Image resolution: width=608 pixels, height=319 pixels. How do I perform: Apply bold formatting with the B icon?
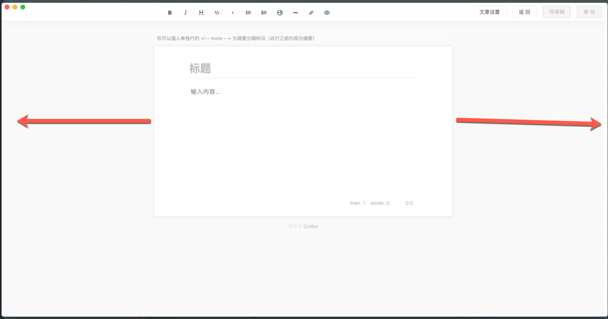tap(170, 13)
